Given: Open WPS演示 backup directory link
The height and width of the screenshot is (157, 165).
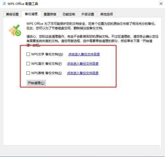Looking at the screenshot, I should [x=83, y=64].
